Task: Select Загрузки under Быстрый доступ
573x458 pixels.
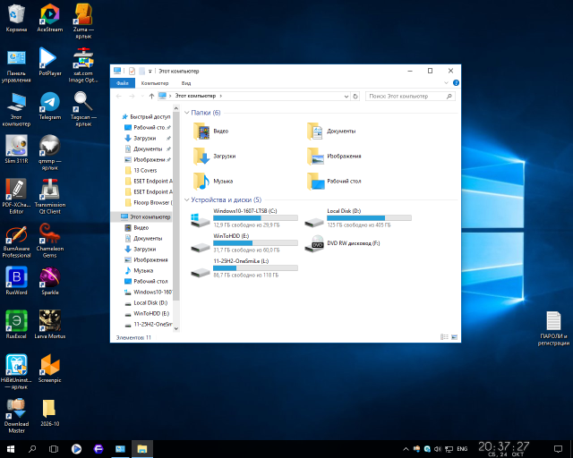Action: (x=145, y=139)
